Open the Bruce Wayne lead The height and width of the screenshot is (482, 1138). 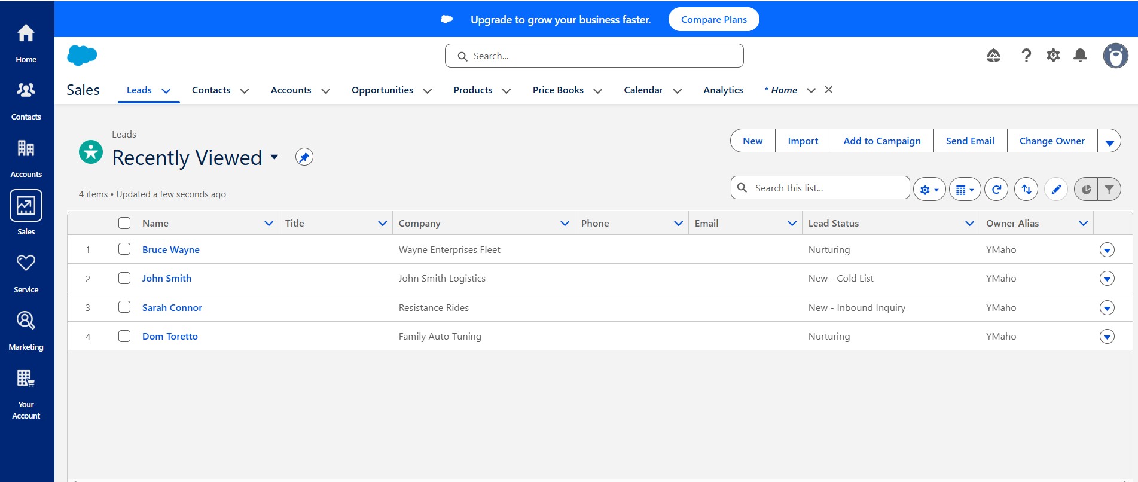click(171, 249)
